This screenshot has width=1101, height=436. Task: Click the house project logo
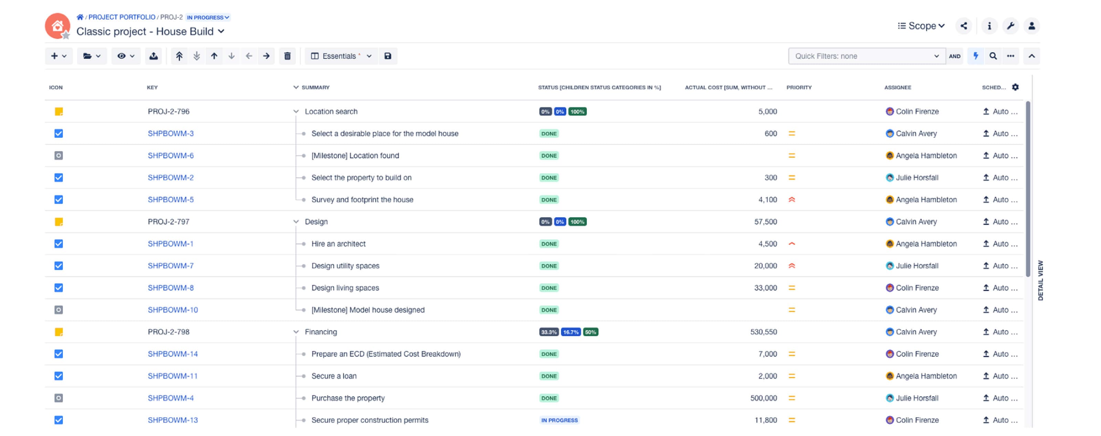click(x=57, y=26)
